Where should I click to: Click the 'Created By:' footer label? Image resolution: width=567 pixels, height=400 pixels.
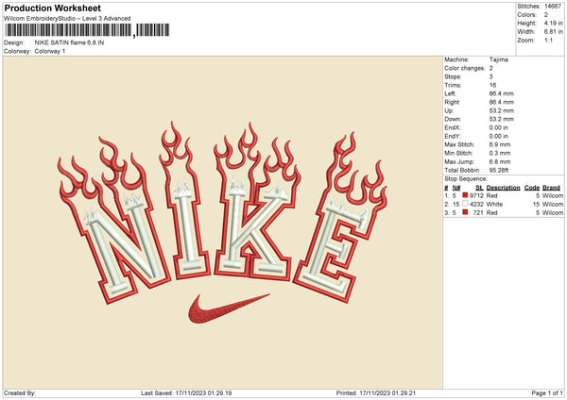click(20, 392)
